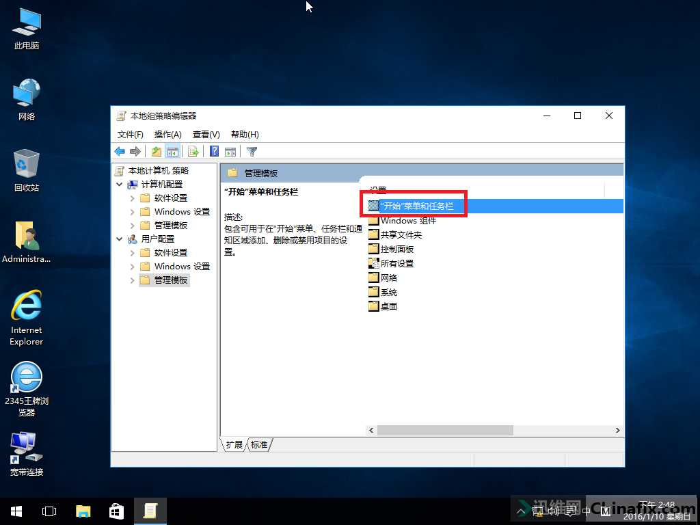Click the horizontal scrollbar thumb
The width and height of the screenshot is (700, 525).
tap(445, 431)
